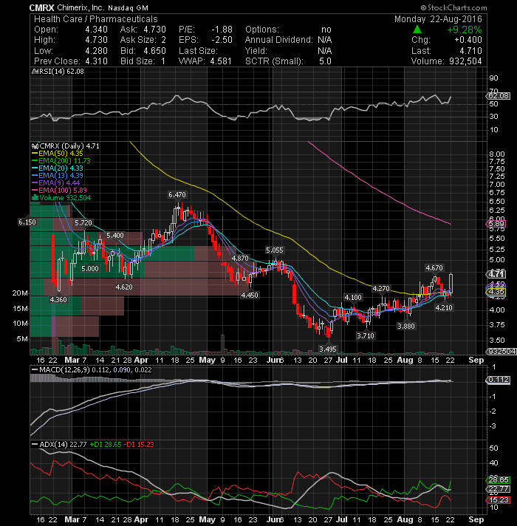This screenshot has width=517, height=526.
Task: Click the 3.495 low price label
Action: [328, 349]
